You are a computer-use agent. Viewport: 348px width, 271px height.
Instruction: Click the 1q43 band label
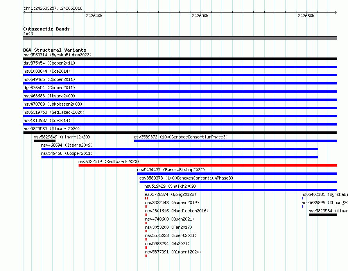[x=28, y=34]
